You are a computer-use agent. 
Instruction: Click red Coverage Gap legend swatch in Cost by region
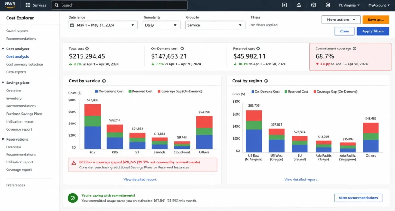[x=315, y=92]
